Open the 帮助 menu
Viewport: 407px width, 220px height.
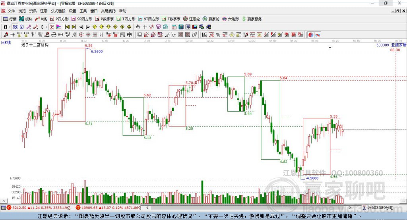click(122, 11)
